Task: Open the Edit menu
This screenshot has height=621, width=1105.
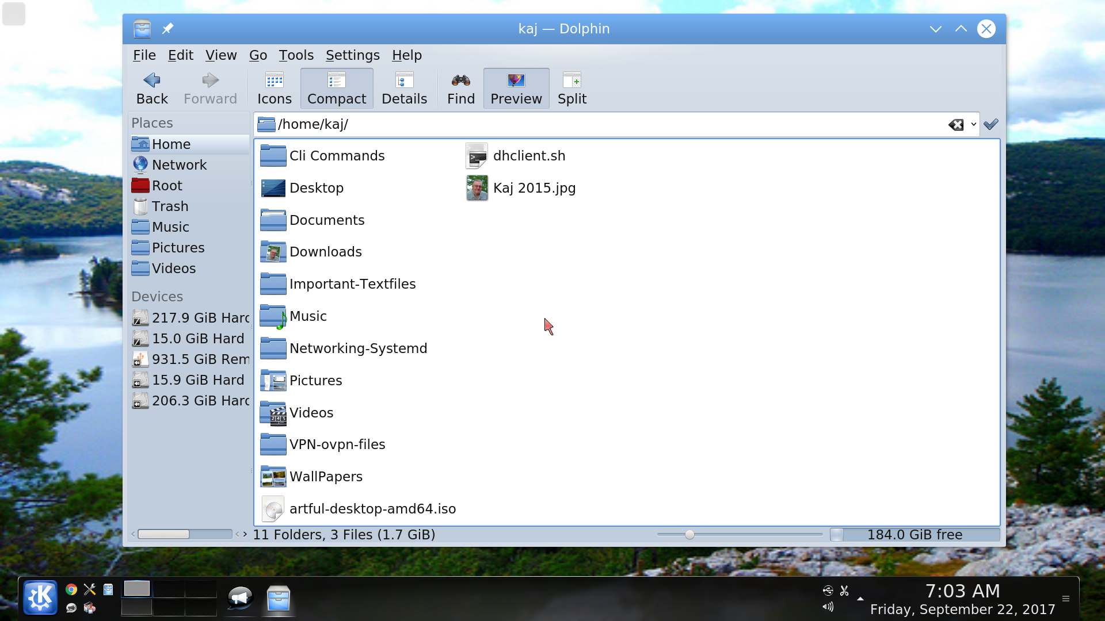Action: click(180, 55)
